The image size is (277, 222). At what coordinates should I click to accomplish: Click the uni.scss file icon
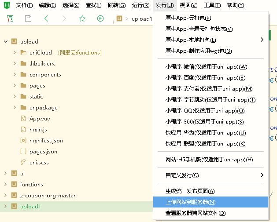click(x=23, y=162)
